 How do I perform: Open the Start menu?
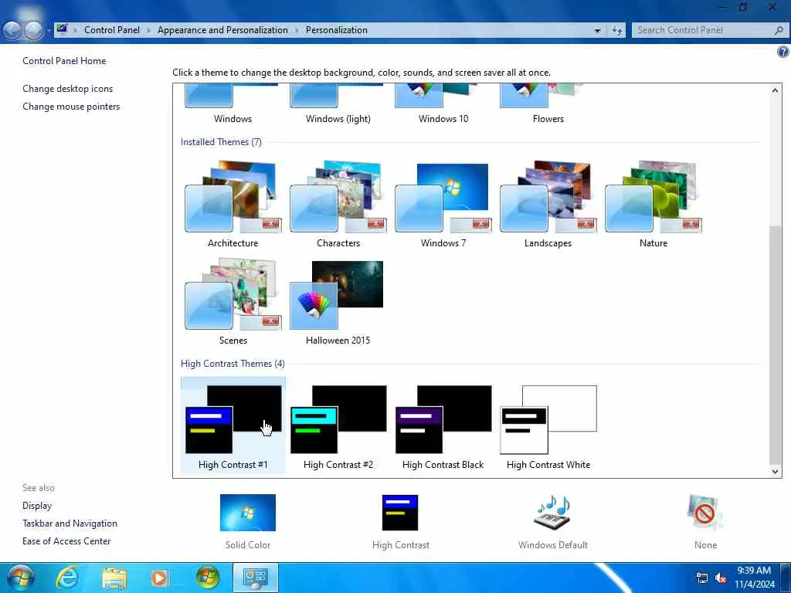(19, 578)
